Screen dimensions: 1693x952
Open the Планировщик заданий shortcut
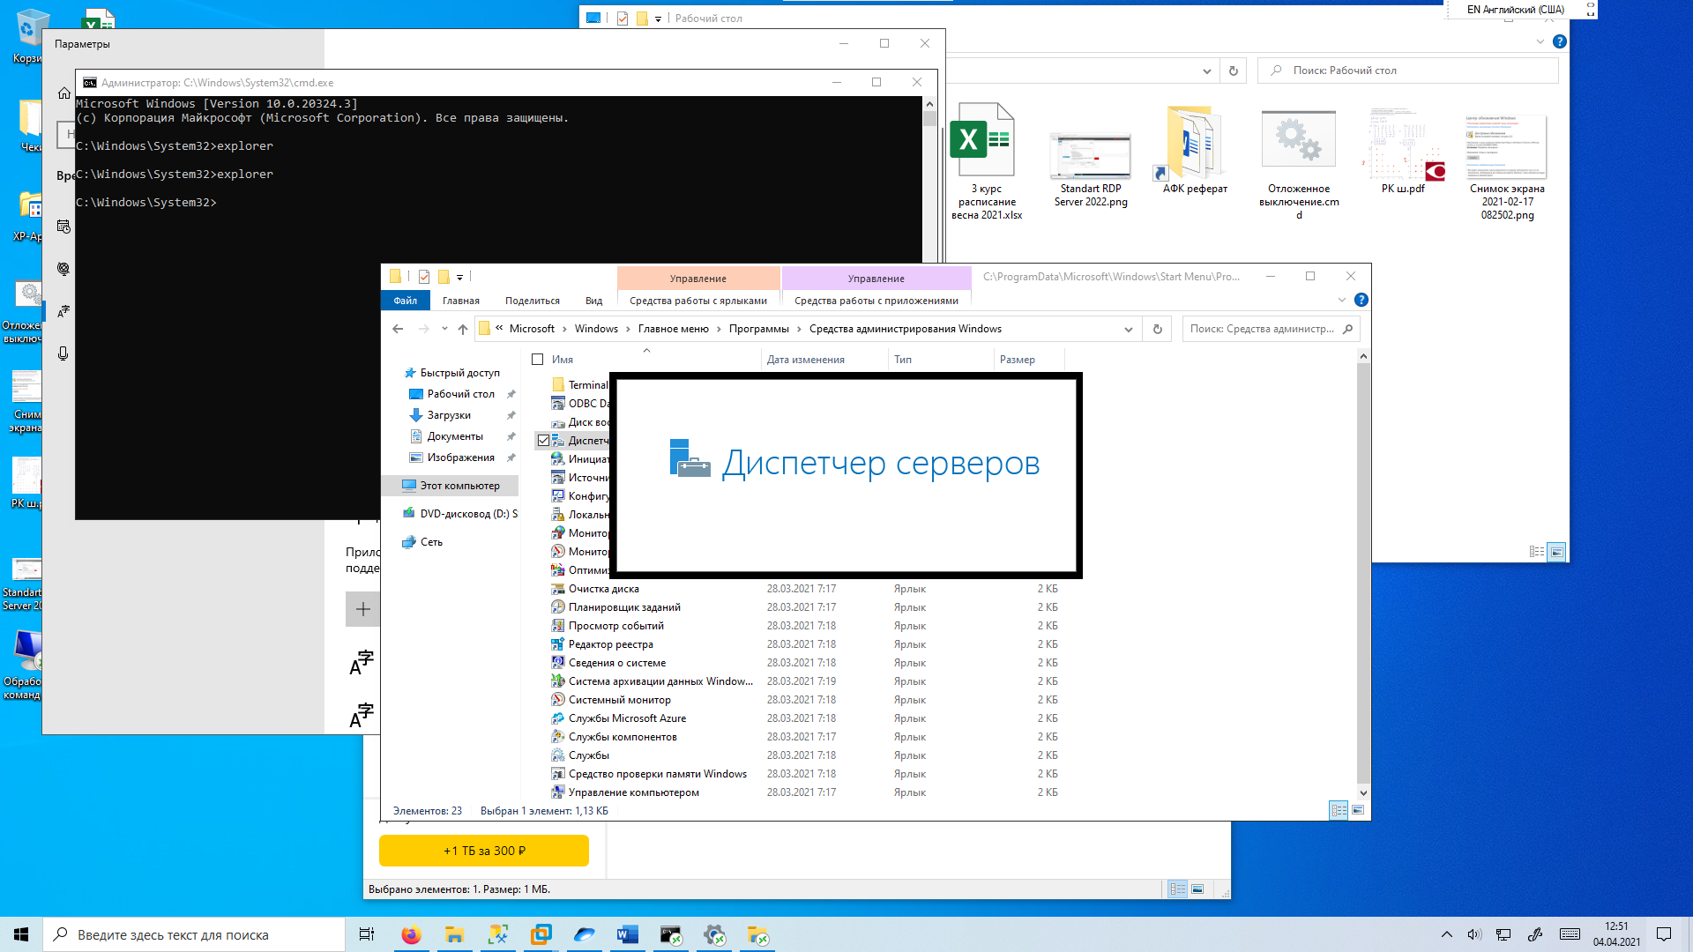tap(626, 606)
